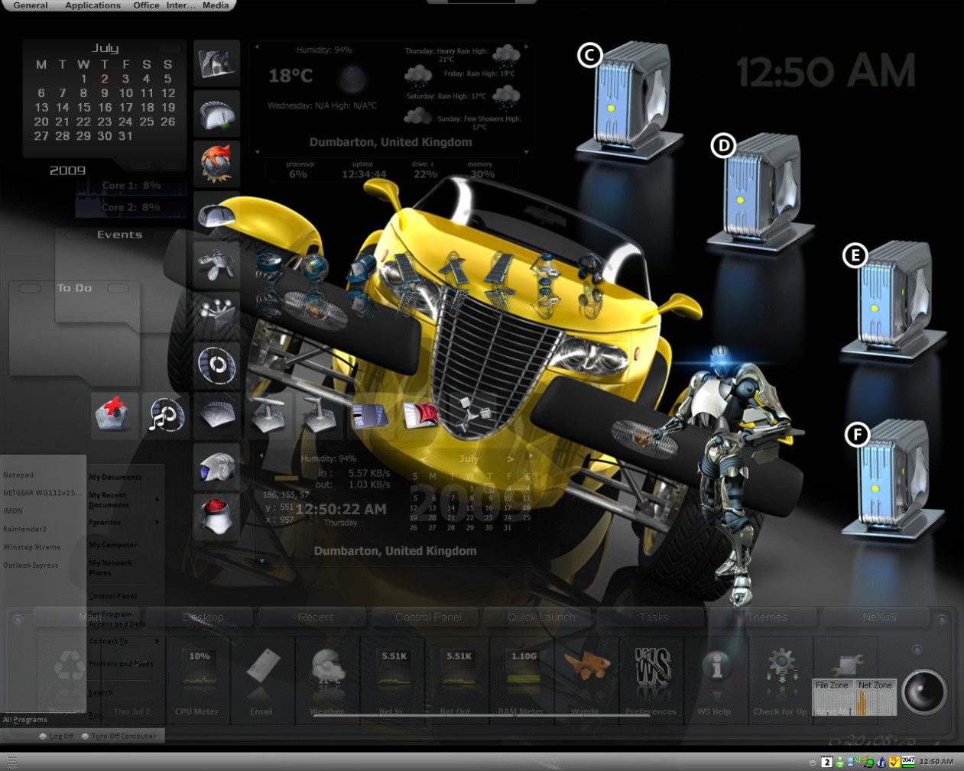Viewport: 964px width, 771px height.
Task: Click the 2047 system tray icon
Action: coord(908,761)
